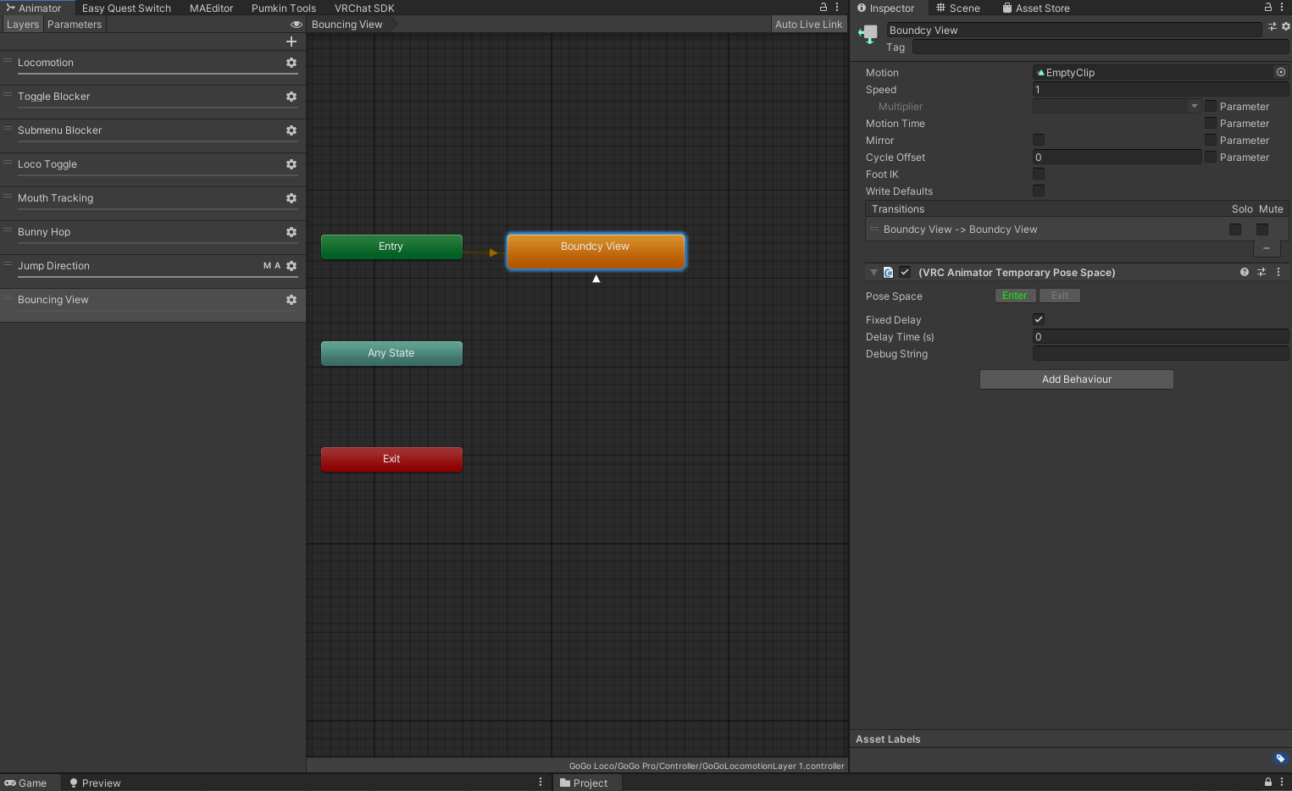Select the Exit state node

(x=391, y=459)
